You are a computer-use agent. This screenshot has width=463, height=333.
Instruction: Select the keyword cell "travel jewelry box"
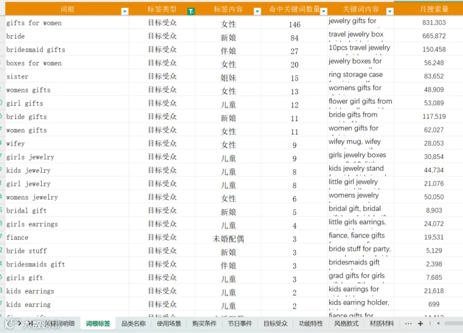[x=361, y=36]
